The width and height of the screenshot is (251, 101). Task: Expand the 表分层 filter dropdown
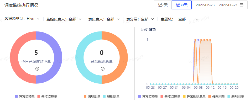[x=140, y=19]
